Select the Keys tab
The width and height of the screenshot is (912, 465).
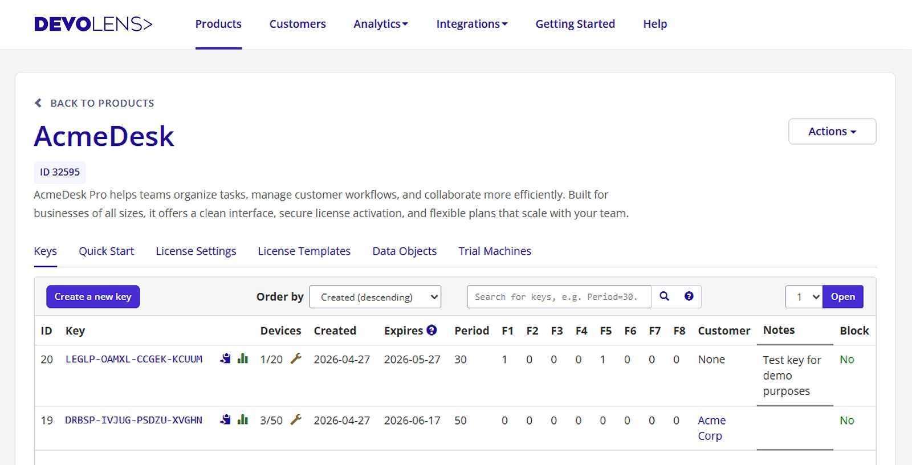coord(45,251)
